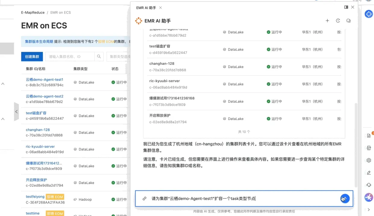Image resolution: width=374 pixels, height=216 pixels.
Task: Open the 集群版本生命周期 link
Action: pos(39,42)
